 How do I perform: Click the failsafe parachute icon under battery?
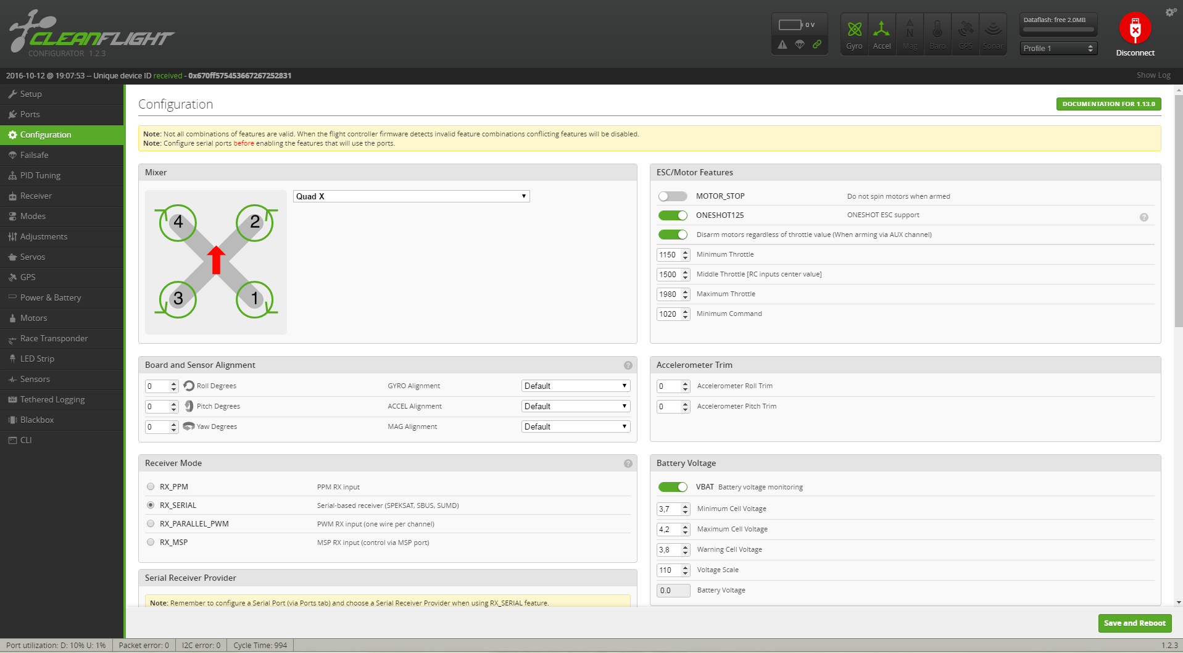(x=800, y=44)
